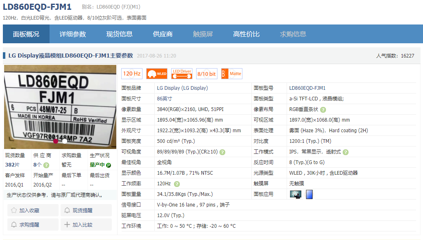Click the LED Driver badge icon
The image size is (423, 240).
tap(182, 74)
